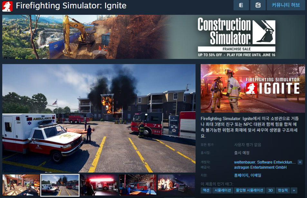Select the firefighters interior fire thumbnail
This screenshot has width=307, height=198.
21,185
